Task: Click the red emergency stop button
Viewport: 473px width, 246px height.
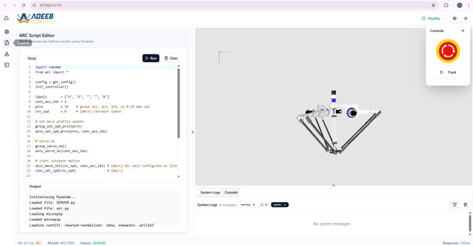Action: pos(448,51)
